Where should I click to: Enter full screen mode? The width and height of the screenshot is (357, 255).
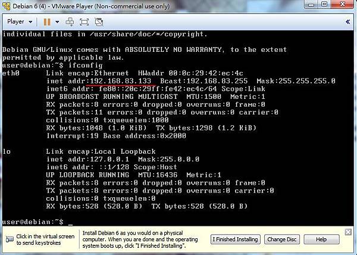(x=84, y=22)
